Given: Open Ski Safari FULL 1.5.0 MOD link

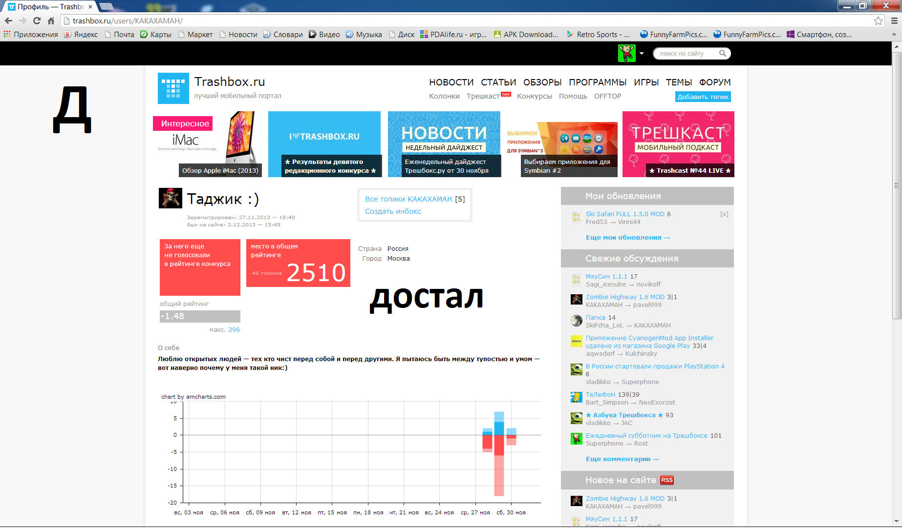Looking at the screenshot, I should (x=625, y=214).
